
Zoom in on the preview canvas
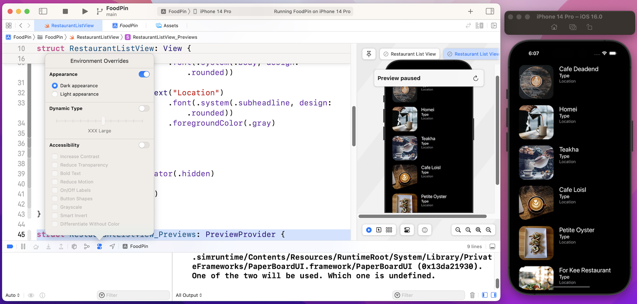(489, 230)
